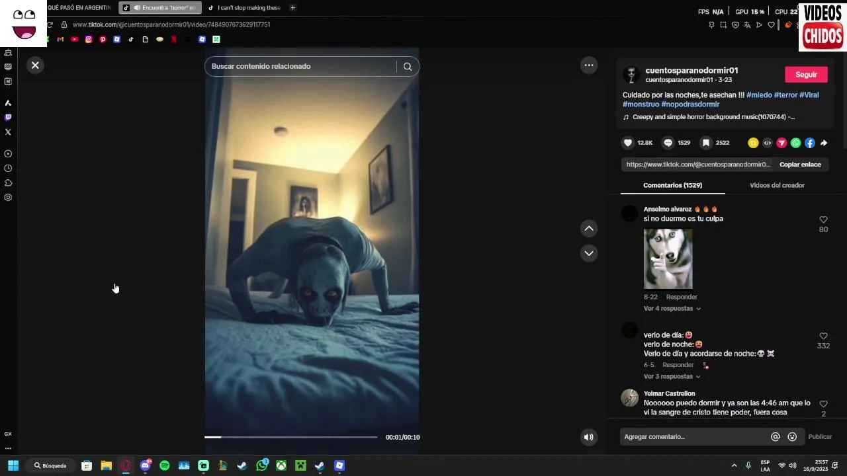Open Discord from the taskbar
Viewport: 847px width, 476px height.
click(x=146, y=465)
